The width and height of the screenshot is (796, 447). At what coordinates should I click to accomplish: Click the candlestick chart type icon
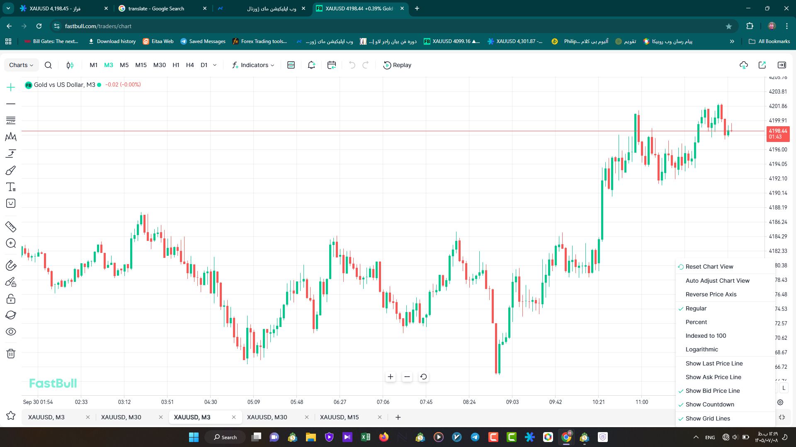[70, 65]
